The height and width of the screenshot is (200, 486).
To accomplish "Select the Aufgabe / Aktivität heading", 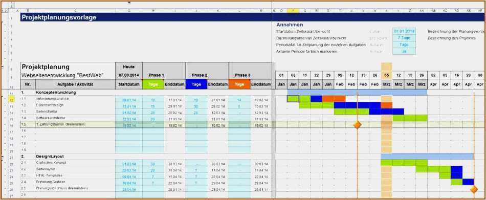I will coord(75,84).
